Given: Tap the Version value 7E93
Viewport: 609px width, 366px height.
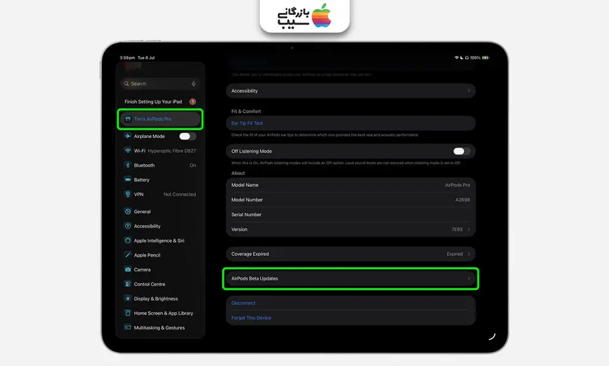Looking at the screenshot, I should (x=457, y=229).
